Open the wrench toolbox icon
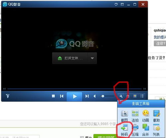 pos(121,96)
